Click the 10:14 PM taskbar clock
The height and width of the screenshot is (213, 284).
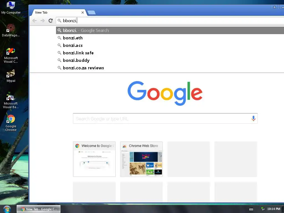click(274, 209)
